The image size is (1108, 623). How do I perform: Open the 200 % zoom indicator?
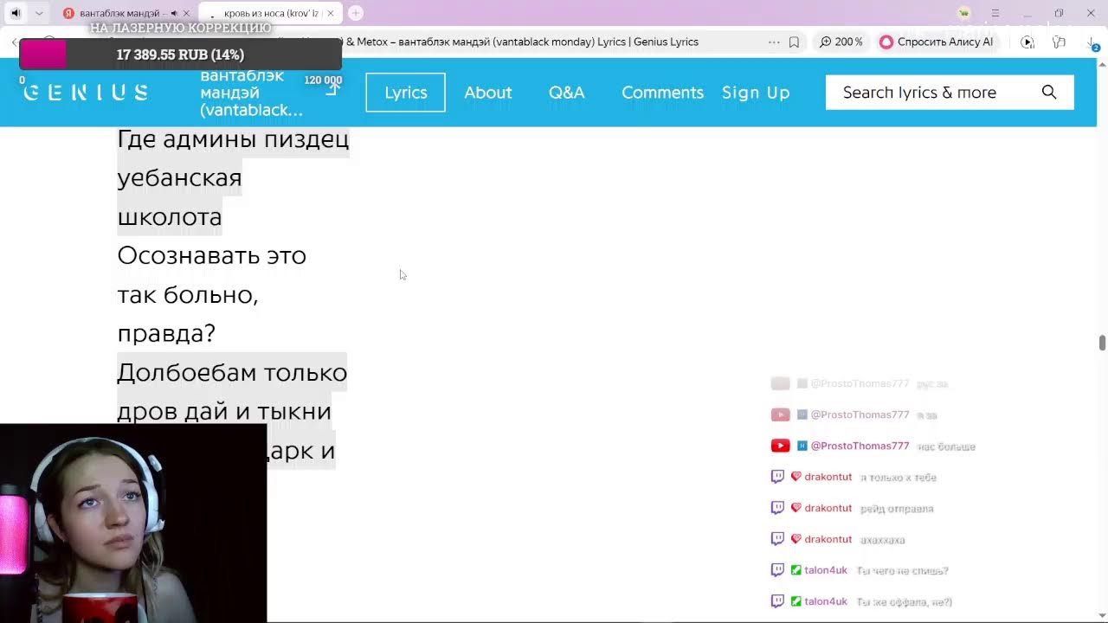(841, 42)
